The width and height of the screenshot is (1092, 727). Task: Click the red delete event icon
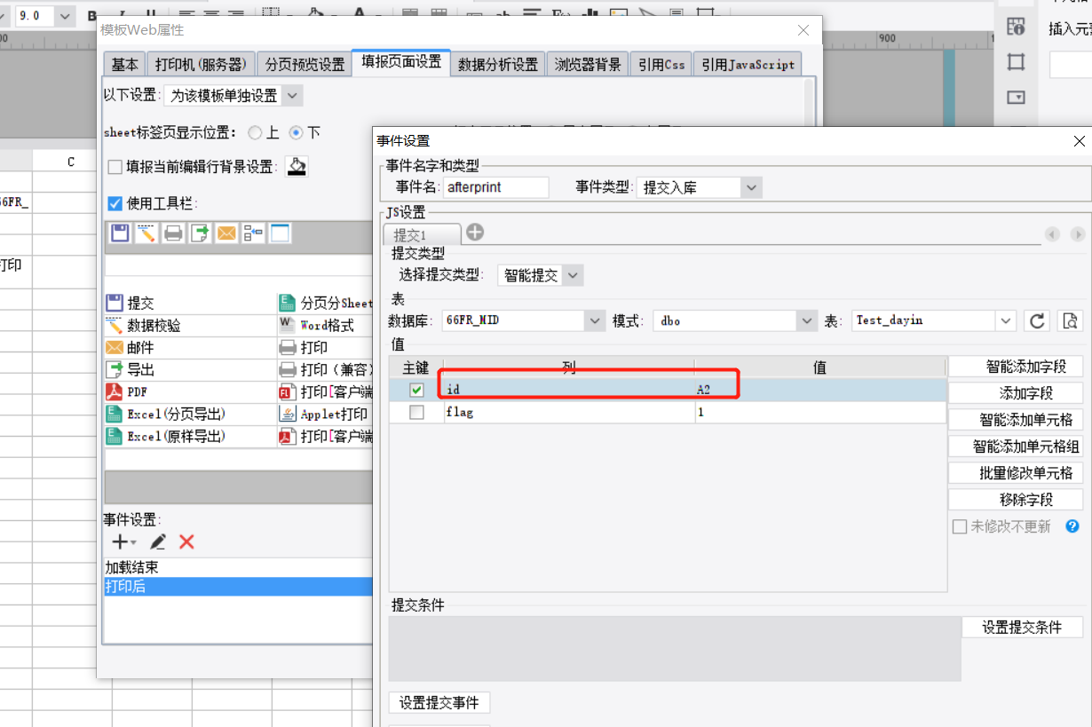pos(186,541)
